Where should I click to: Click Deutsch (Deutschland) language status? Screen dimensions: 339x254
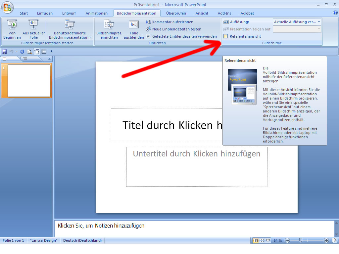coord(82,240)
